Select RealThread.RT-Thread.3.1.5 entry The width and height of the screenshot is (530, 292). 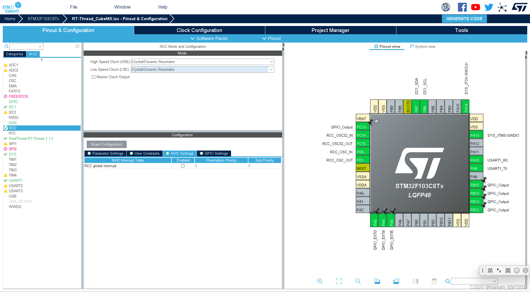(x=31, y=138)
